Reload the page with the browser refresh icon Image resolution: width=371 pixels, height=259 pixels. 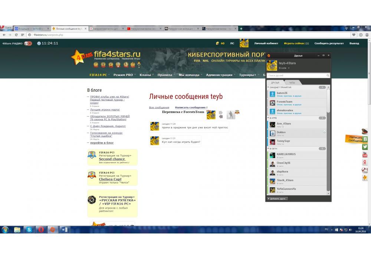coord(16,35)
